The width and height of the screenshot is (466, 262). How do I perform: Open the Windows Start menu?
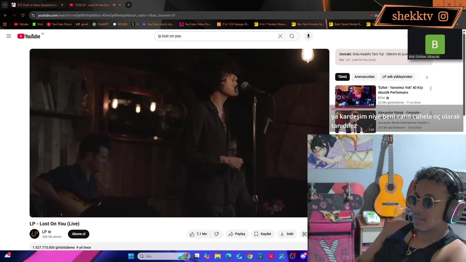pyautogui.click(x=131, y=256)
